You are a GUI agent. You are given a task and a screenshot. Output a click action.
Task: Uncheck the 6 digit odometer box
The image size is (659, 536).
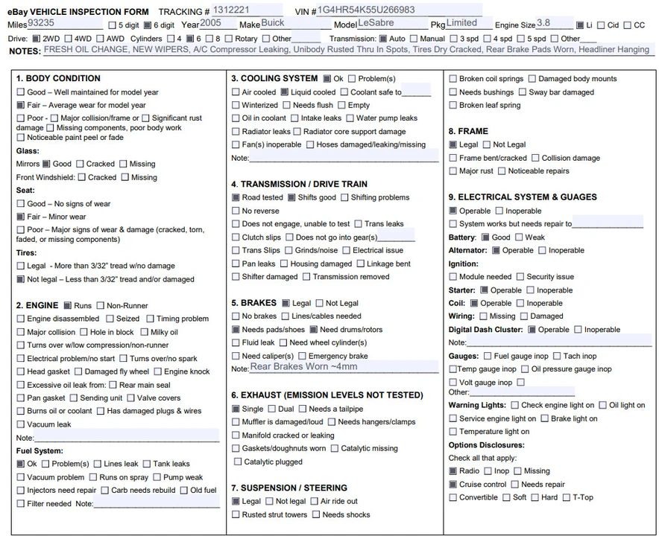click(x=148, y=25)
